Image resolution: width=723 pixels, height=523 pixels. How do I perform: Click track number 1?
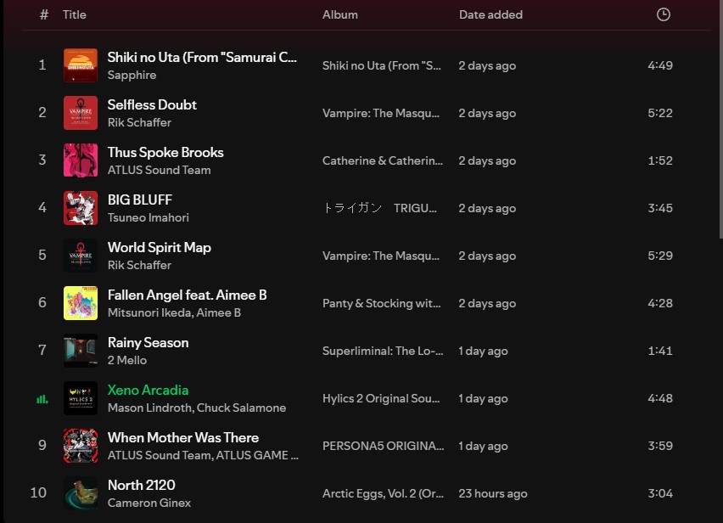42,65
